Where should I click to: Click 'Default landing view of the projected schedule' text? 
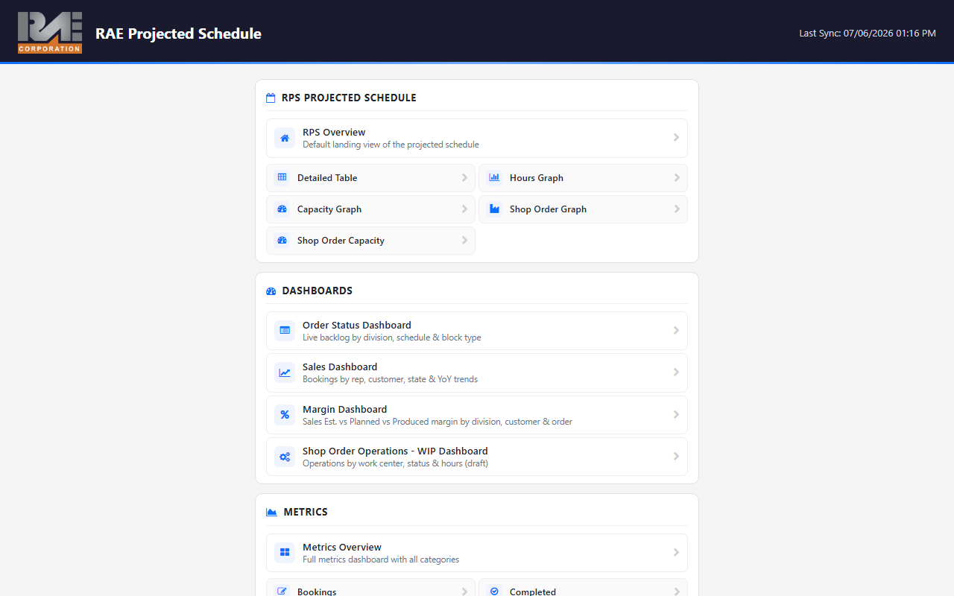click(391, 145)
